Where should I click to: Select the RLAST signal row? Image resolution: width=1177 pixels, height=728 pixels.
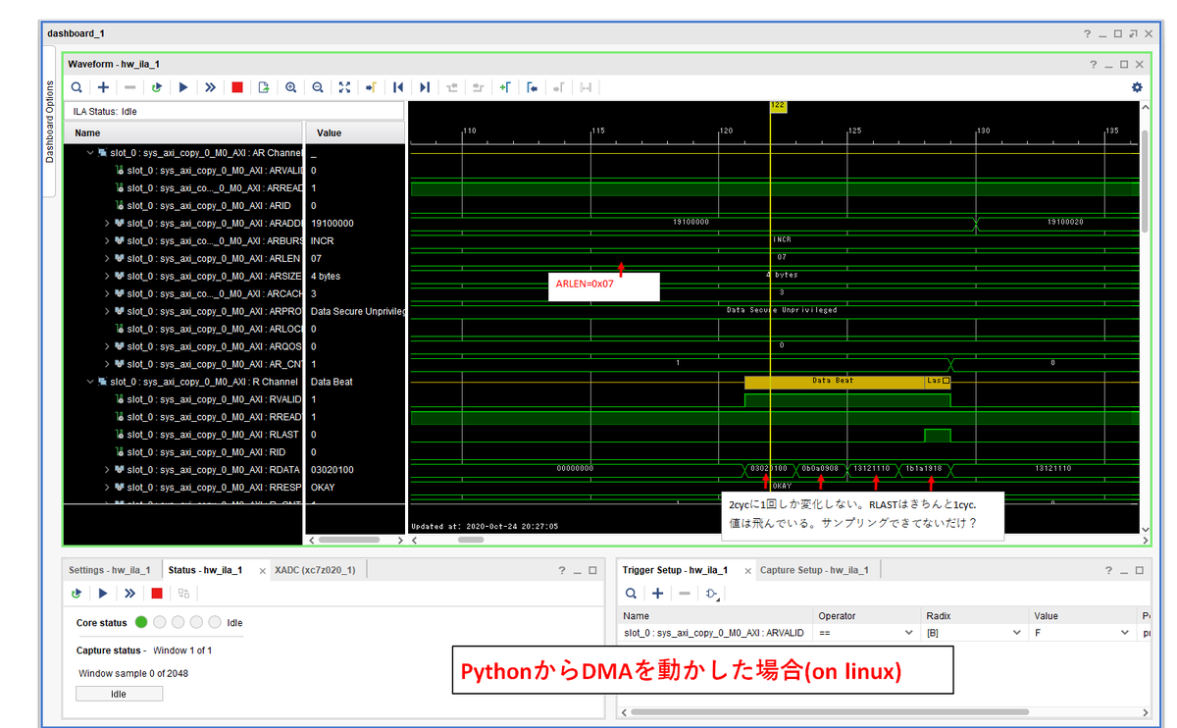pyautogui.click(x=233, y=435)
